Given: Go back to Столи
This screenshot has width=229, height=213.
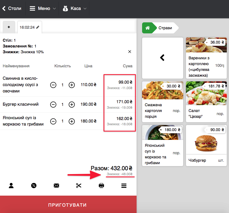Looking at the screenshot, I should pyautogui.click(x=12, y=9).
